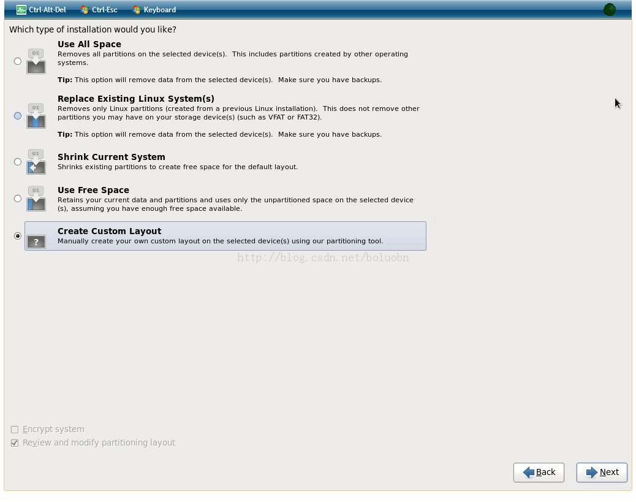Go Back to the previous step

pos(539,473)
